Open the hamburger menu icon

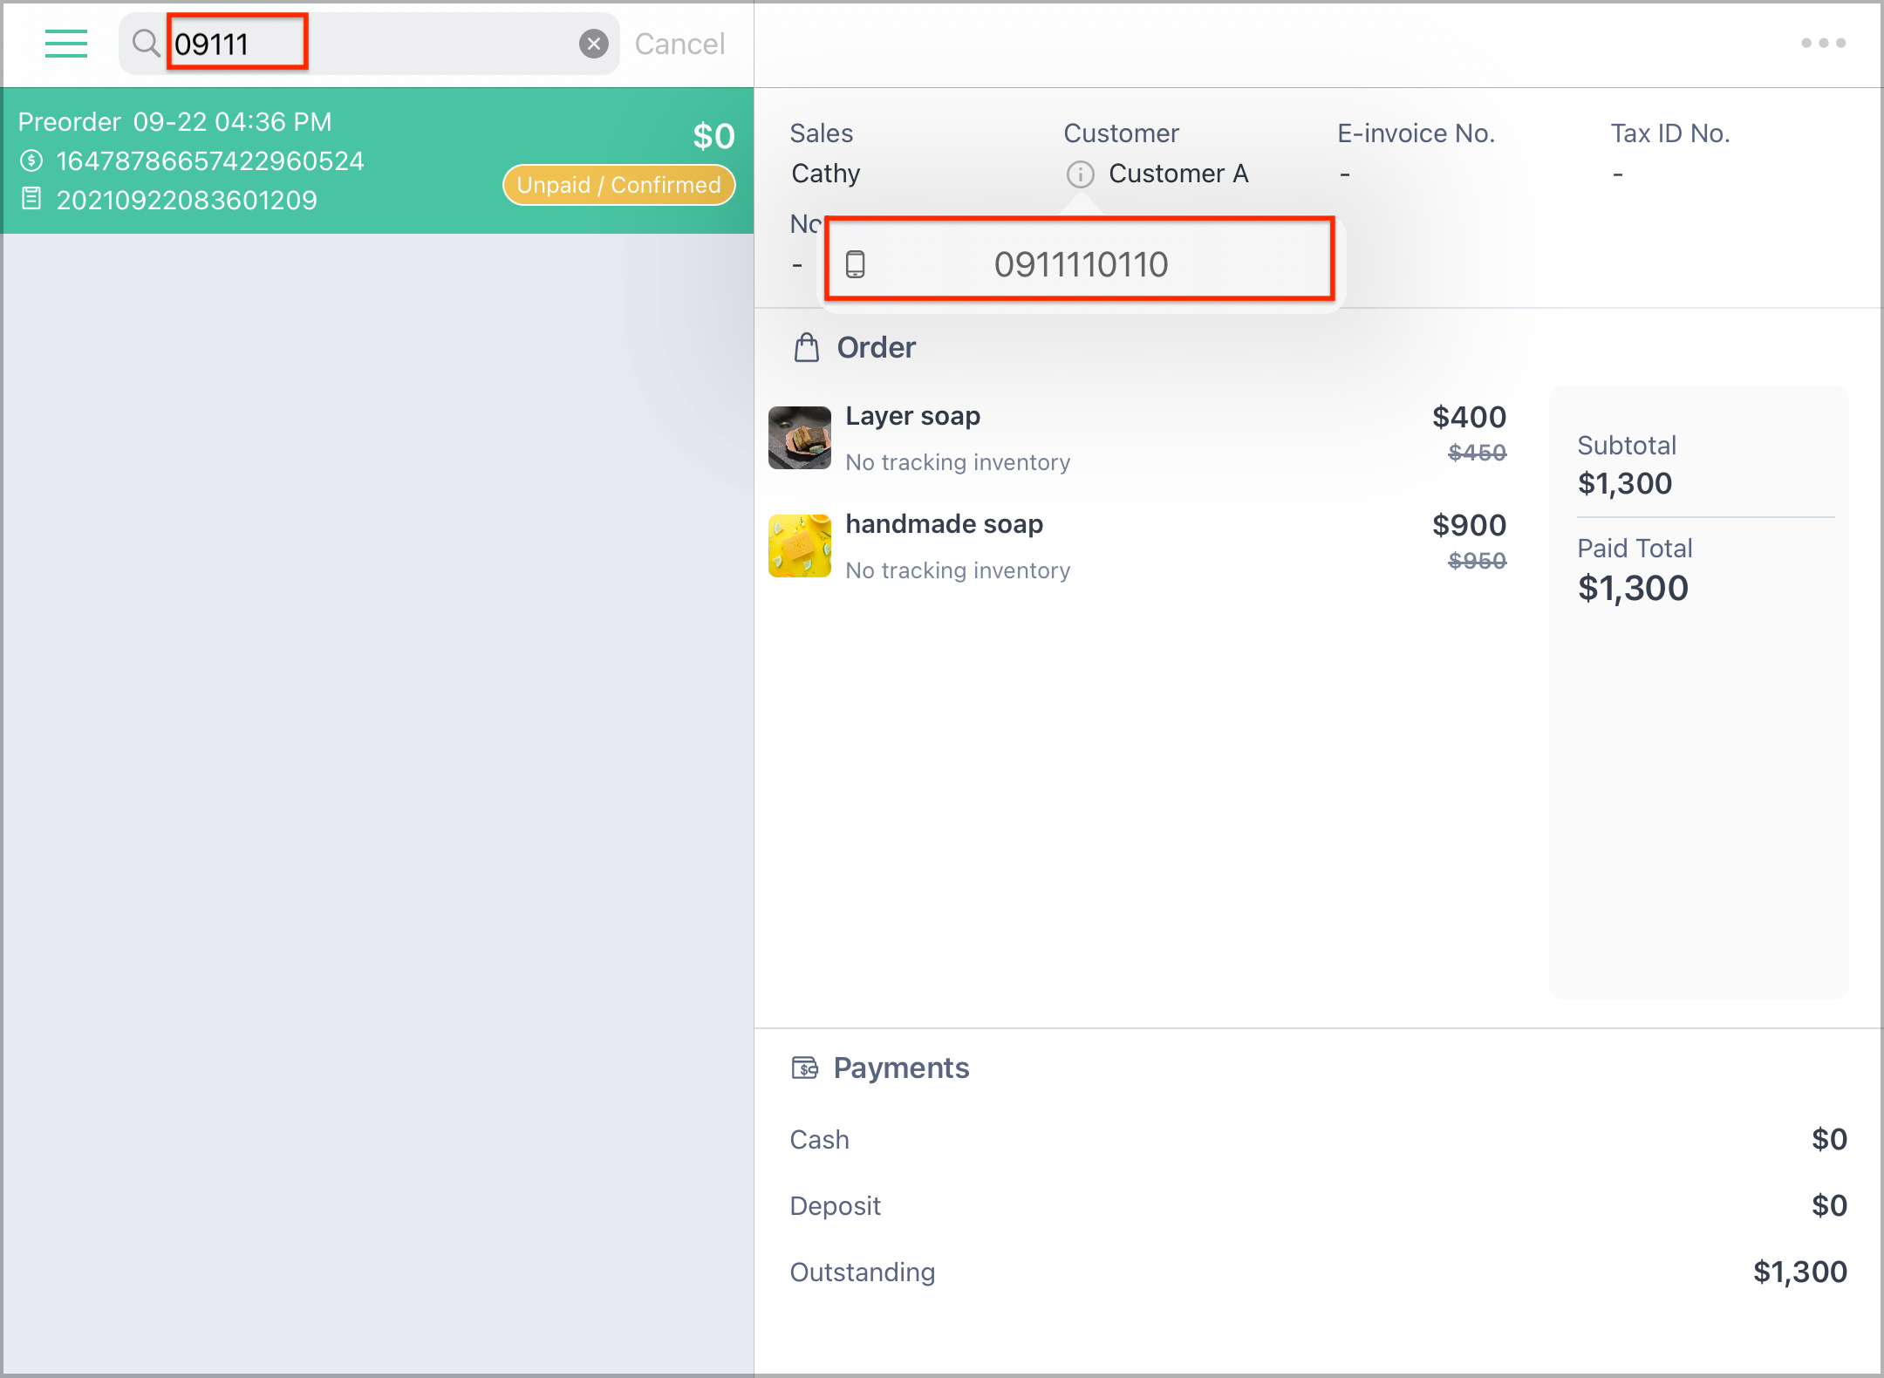click(x=66, y=44)
